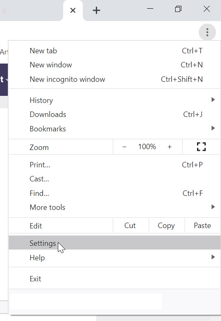Viewport: 221px width, 321px height.
Task: Click the Paste button
Action: 202,226
